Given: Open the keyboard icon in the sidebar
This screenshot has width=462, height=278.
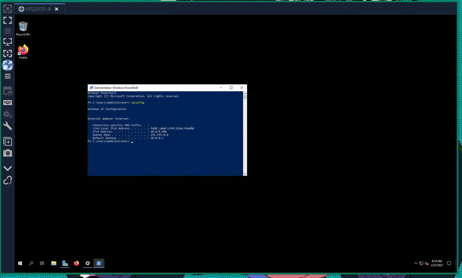Looking at the screenshot, I should [x=8, y=103].
